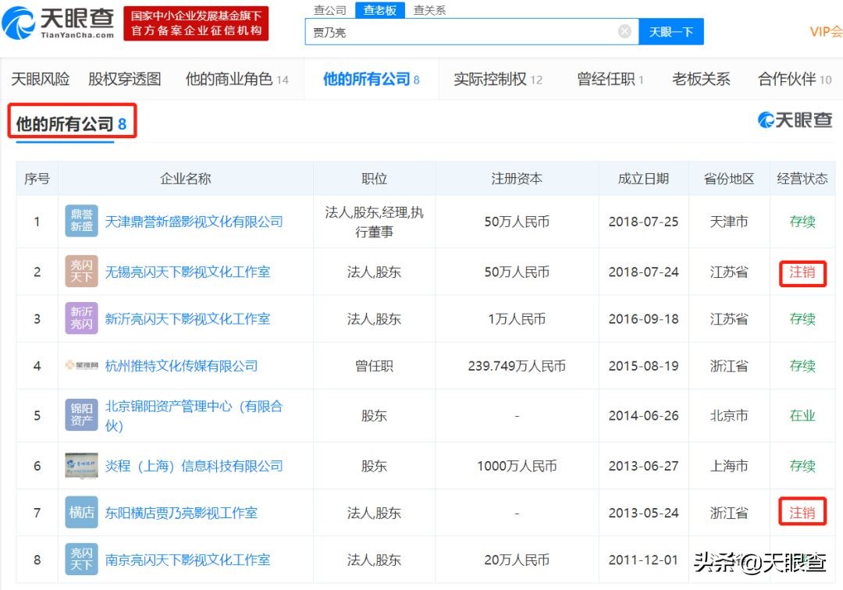Click the 亮闪天下 logo beside 无锡亮闪天下影视文化工作室

tap(81, 272)
